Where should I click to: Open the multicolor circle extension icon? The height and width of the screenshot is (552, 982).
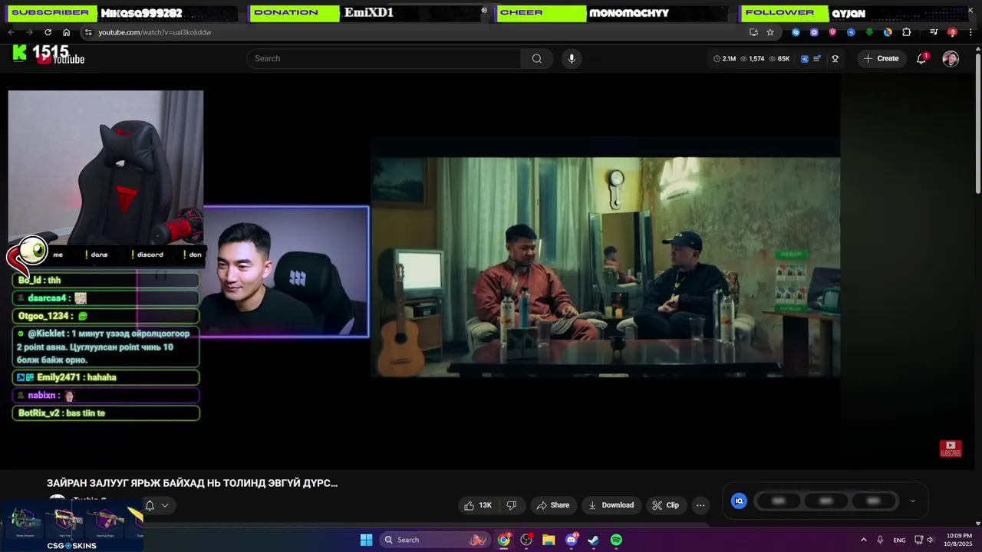pyautogui.click(x=888, y=32)
